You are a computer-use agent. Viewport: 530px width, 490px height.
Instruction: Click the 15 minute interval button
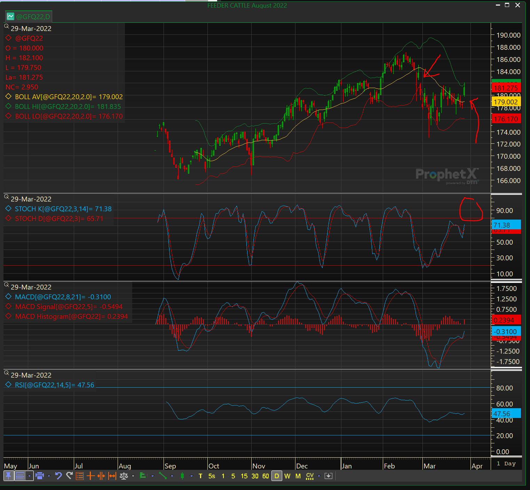pyautogui.click(x=244, y=476)
